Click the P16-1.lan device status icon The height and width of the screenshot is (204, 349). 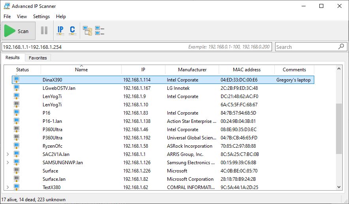[16, 121]
